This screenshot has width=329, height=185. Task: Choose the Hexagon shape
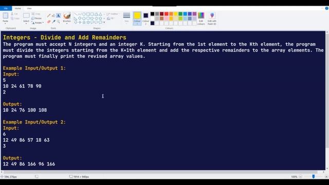[x=88, y=18]
